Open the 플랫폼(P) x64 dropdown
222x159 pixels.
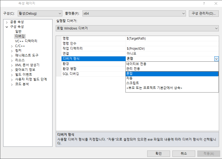tap(134, 14)
